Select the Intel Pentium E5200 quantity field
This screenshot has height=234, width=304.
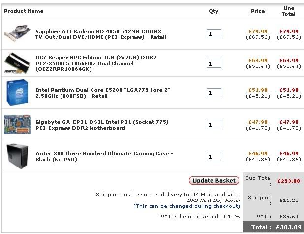click(x=214, y=93)
